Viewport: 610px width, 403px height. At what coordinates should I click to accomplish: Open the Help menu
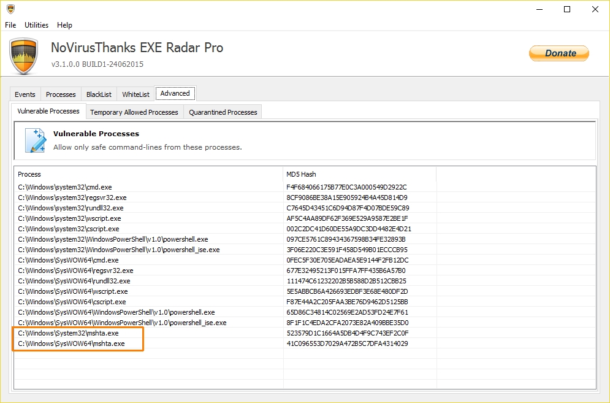[64, 25]
